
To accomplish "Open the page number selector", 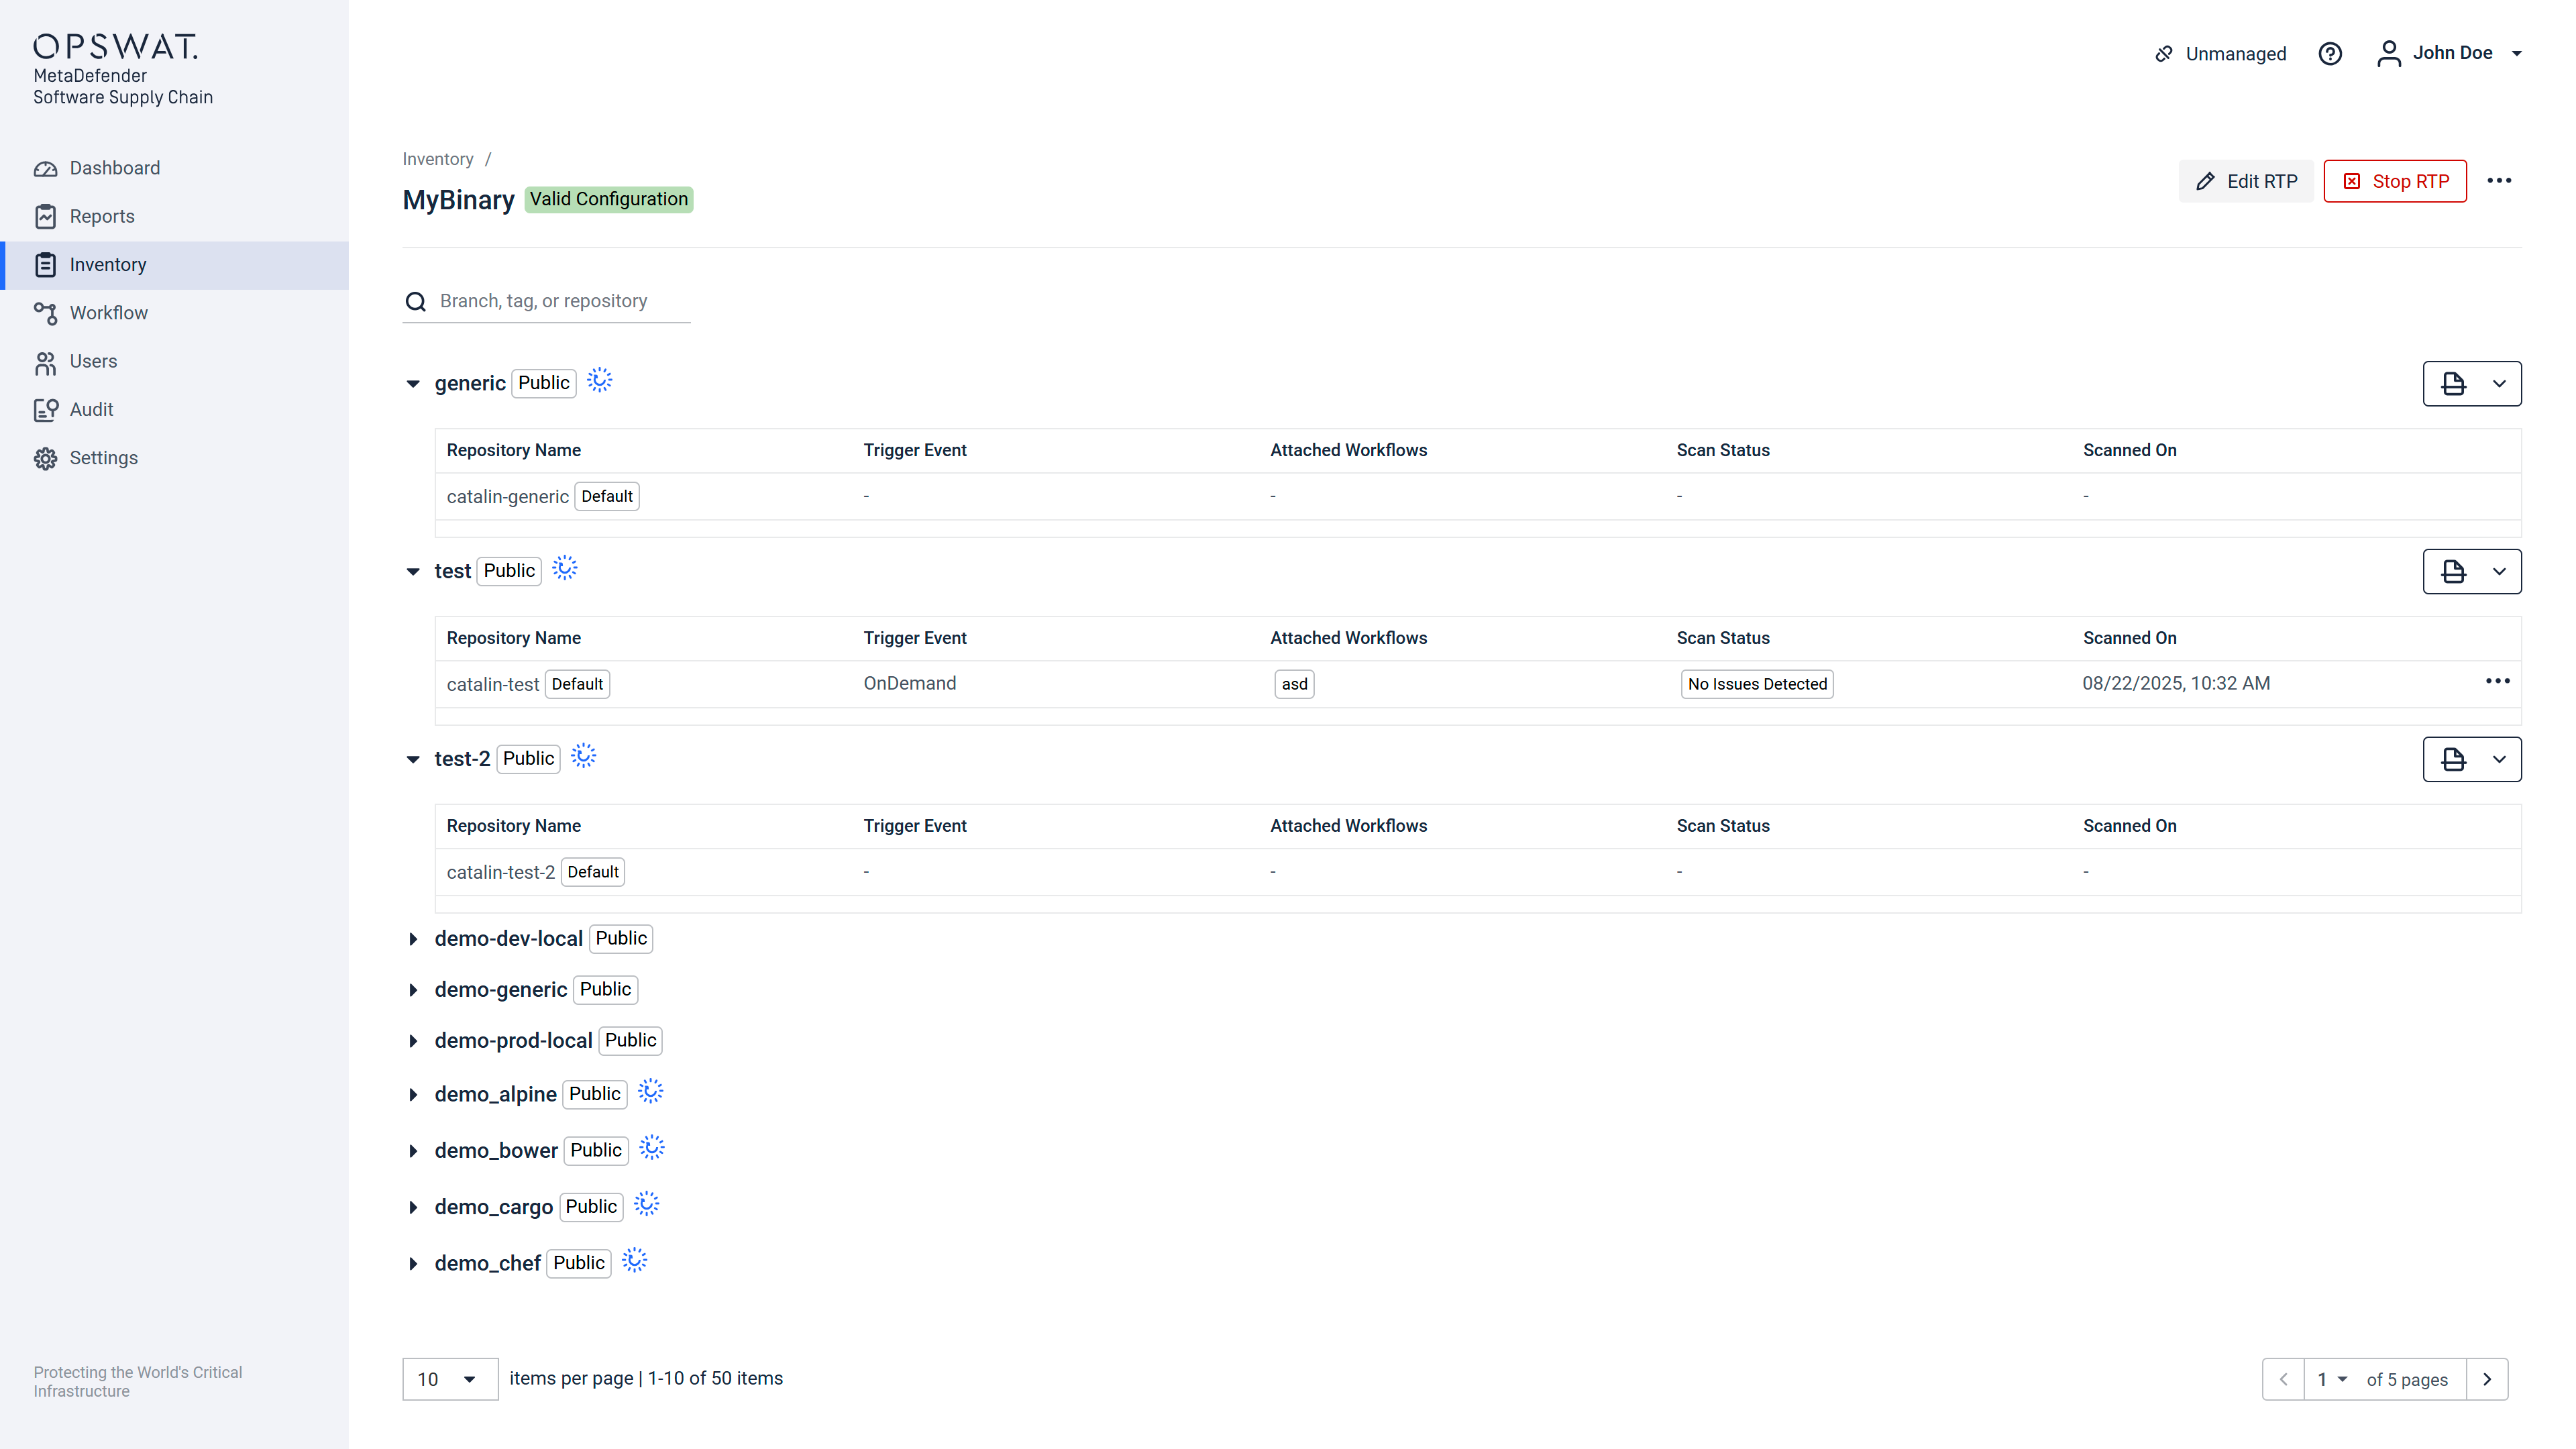I will (2332, 1379).
